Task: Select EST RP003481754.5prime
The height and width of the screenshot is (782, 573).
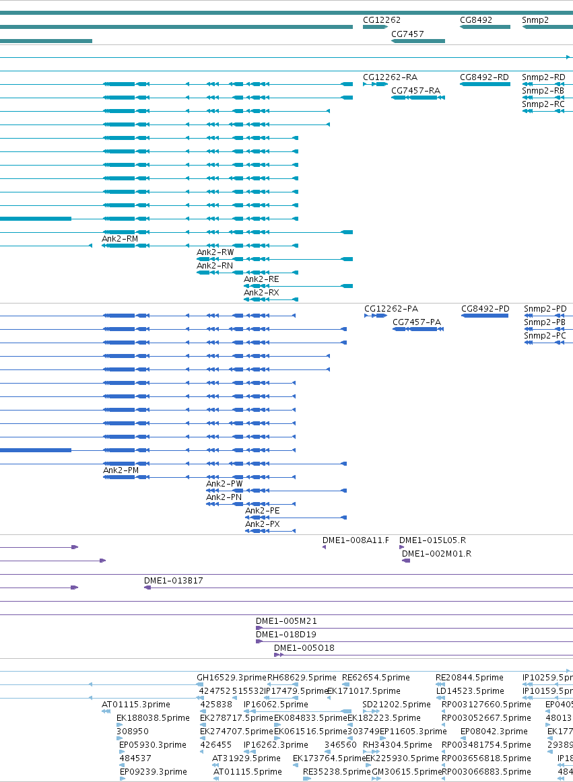Action: (x=487, y=744)
